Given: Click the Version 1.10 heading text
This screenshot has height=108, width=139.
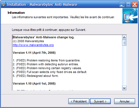Looking at the screenshot, I should click(x=34, y=83).
